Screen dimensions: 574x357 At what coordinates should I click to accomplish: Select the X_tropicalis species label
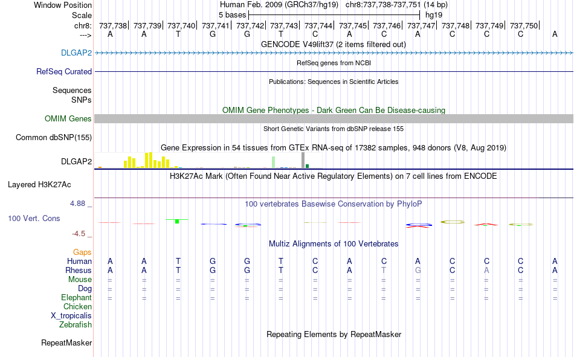[x=71, y=316]
